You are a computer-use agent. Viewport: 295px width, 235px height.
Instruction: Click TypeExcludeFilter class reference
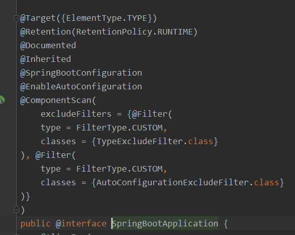click(x=140, y=142)
